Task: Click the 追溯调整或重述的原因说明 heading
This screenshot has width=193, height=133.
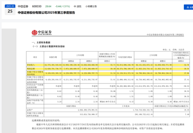Action: point(46,120)
